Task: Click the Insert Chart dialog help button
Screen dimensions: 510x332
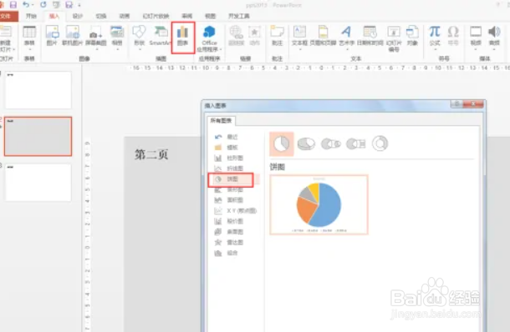Action: [456, 104]
